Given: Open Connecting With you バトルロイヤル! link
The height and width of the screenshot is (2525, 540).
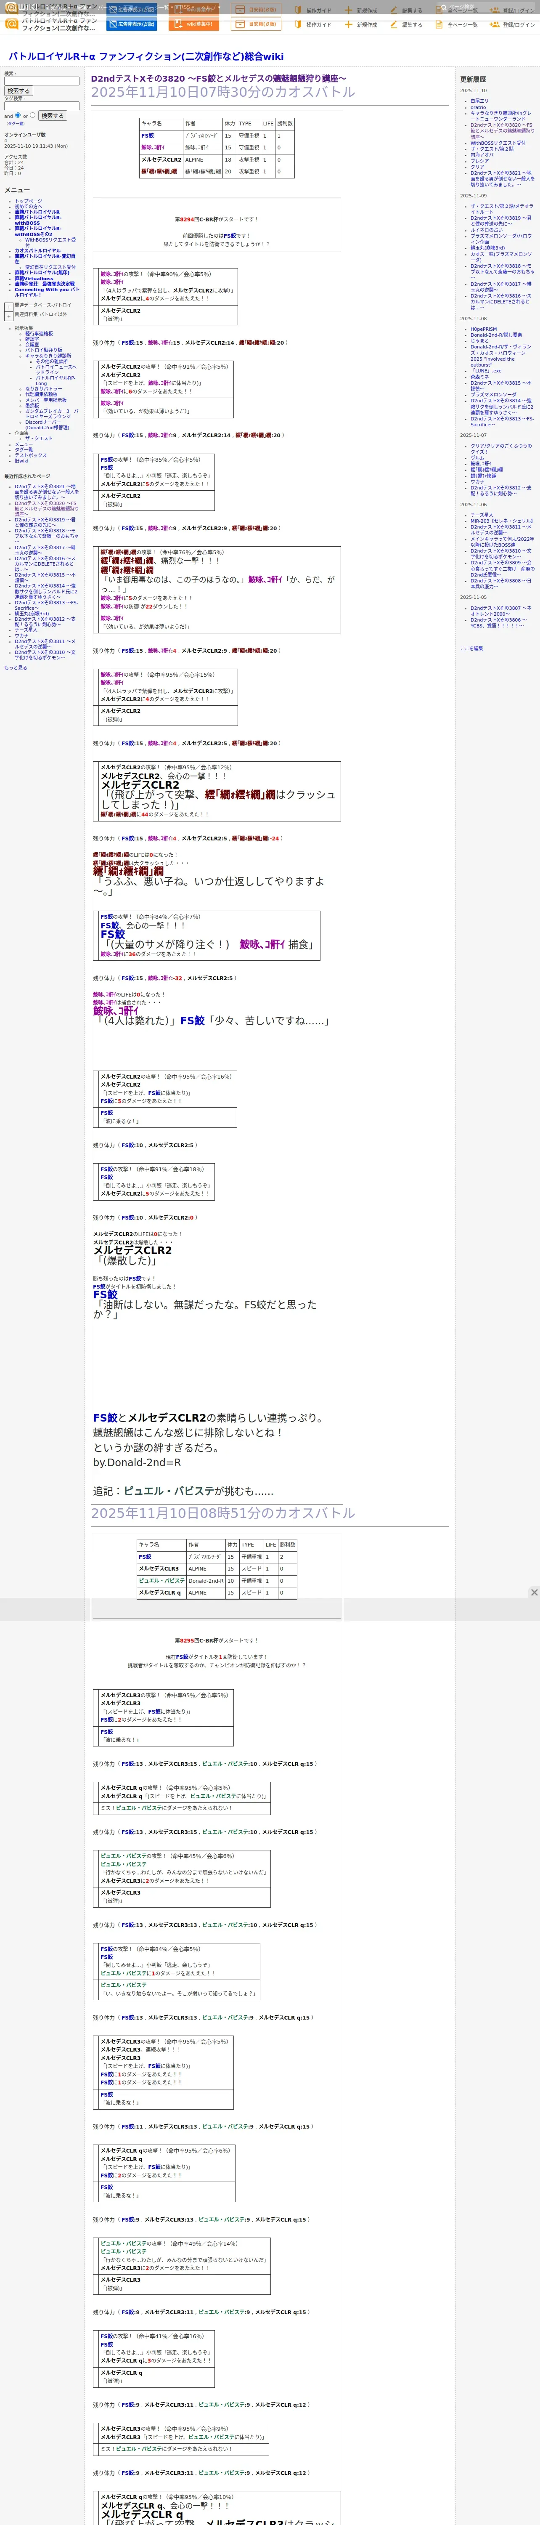Looking at the screenshot, I should 47,292.
